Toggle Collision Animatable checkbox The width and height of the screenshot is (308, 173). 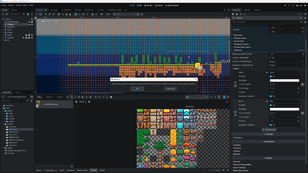coord(271,58)
